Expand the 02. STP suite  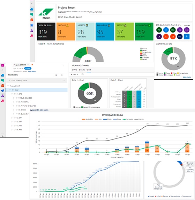click(x=12, y=118)
